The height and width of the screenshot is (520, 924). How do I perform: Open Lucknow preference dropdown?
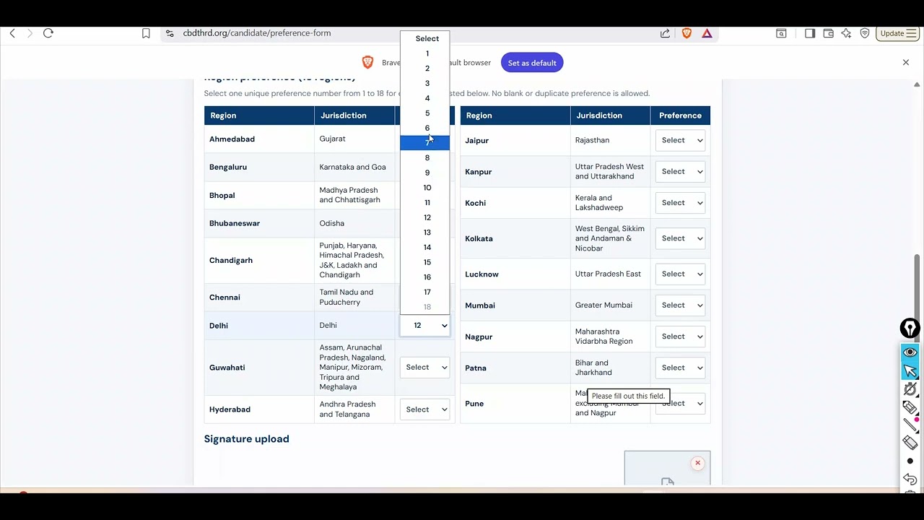pos(681,274)
